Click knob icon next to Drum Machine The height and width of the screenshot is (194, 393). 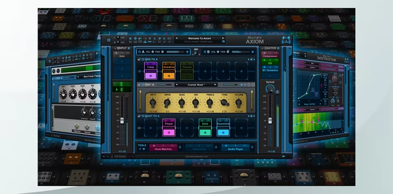180,147
